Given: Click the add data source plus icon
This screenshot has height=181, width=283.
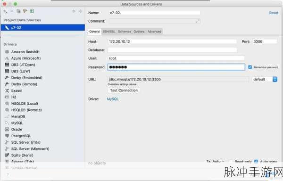Looking at the screenshot, I should tap(5, 11).
